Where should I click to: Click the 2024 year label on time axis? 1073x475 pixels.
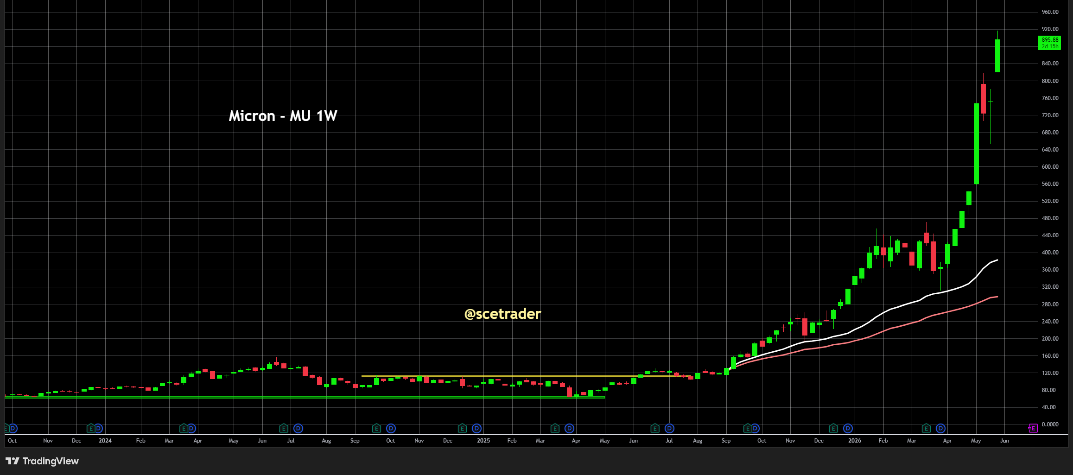coord(105,441)
